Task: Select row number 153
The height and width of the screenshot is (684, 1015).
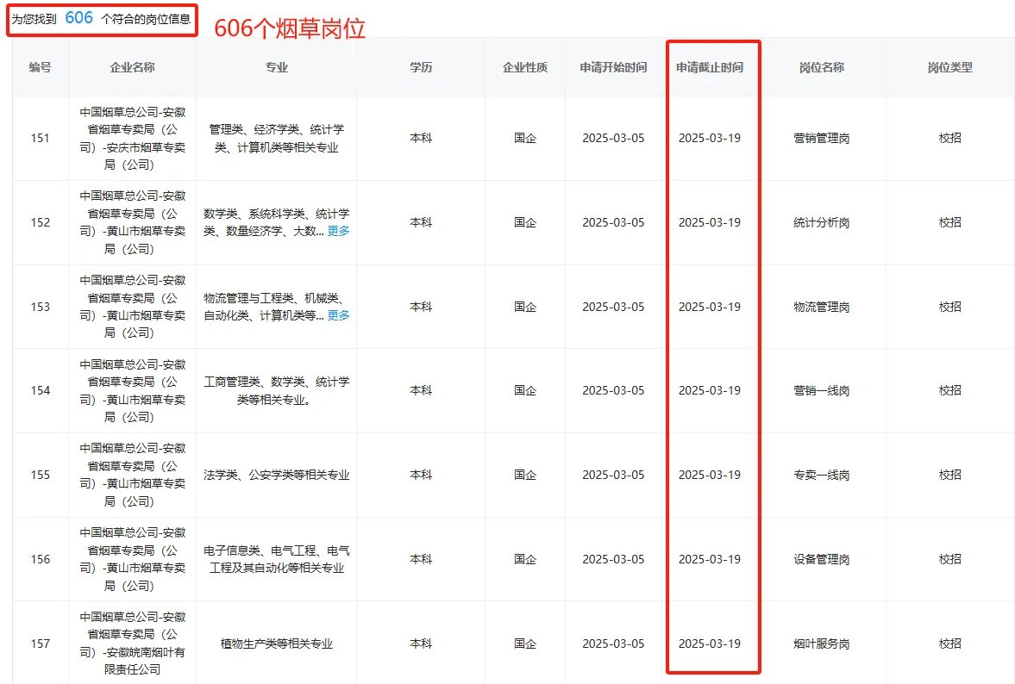Action: (41, 307)
